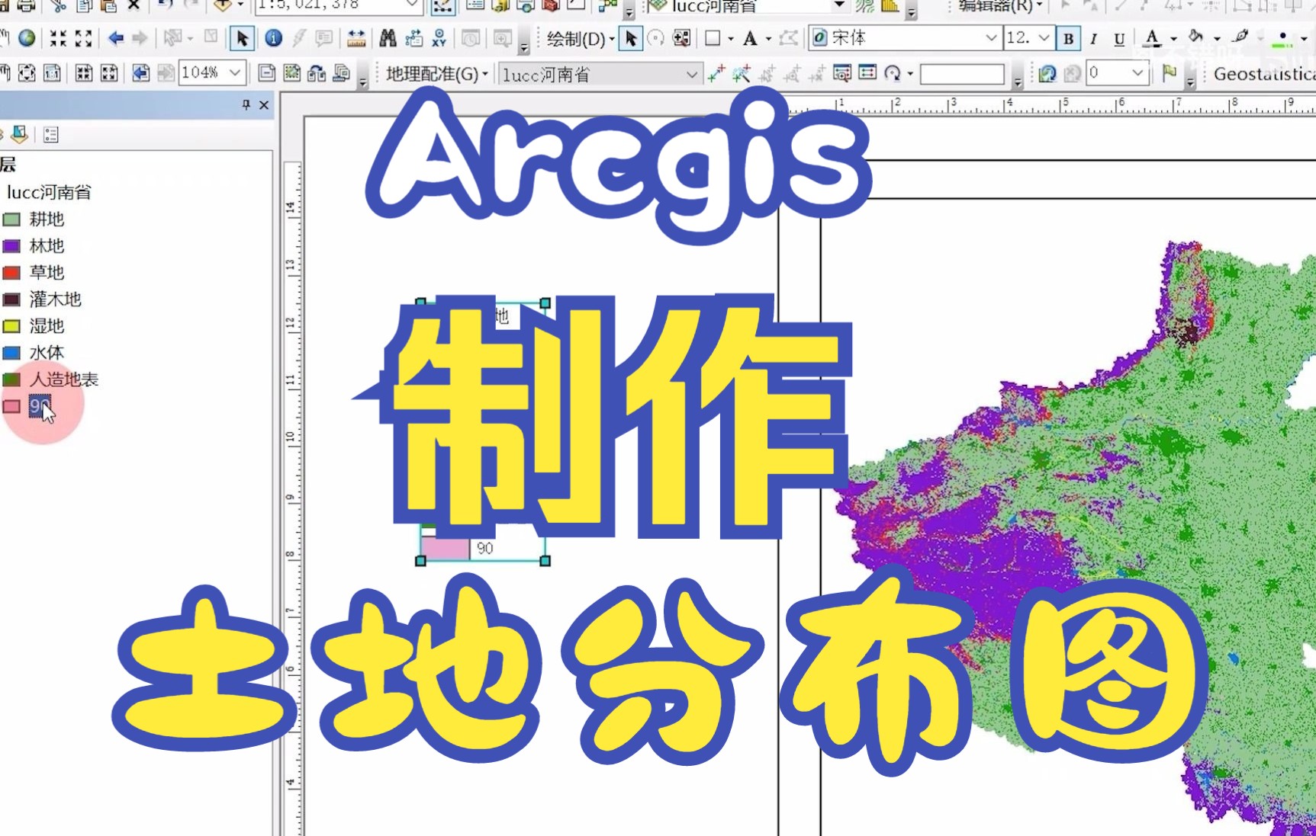This screenshot has width=1316, height=836.
Task: Toggle Underline text formatting
Action: pyautogui.click(x=1118, y=38)
